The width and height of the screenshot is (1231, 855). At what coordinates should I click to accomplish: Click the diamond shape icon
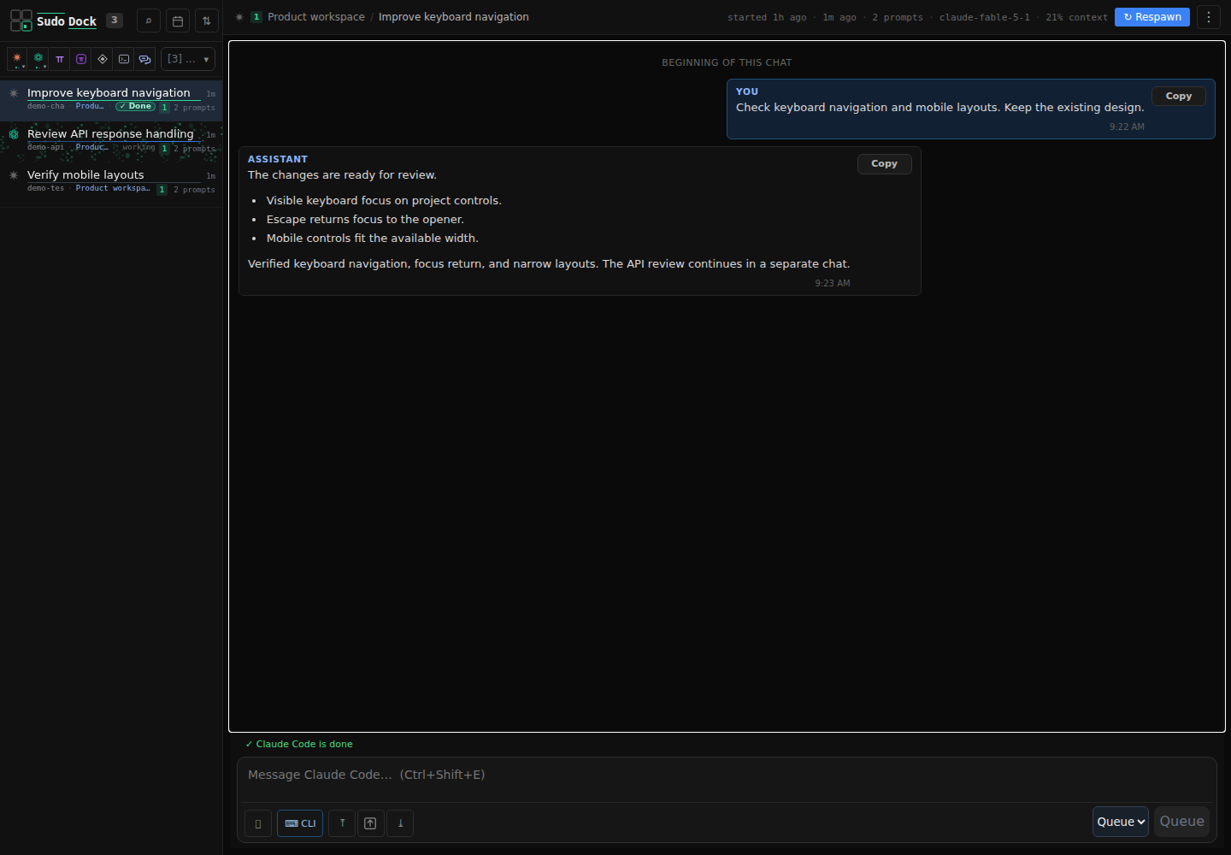[103, 59]
